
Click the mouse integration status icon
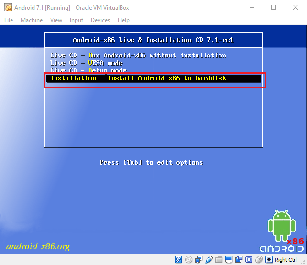pos(259,260)
